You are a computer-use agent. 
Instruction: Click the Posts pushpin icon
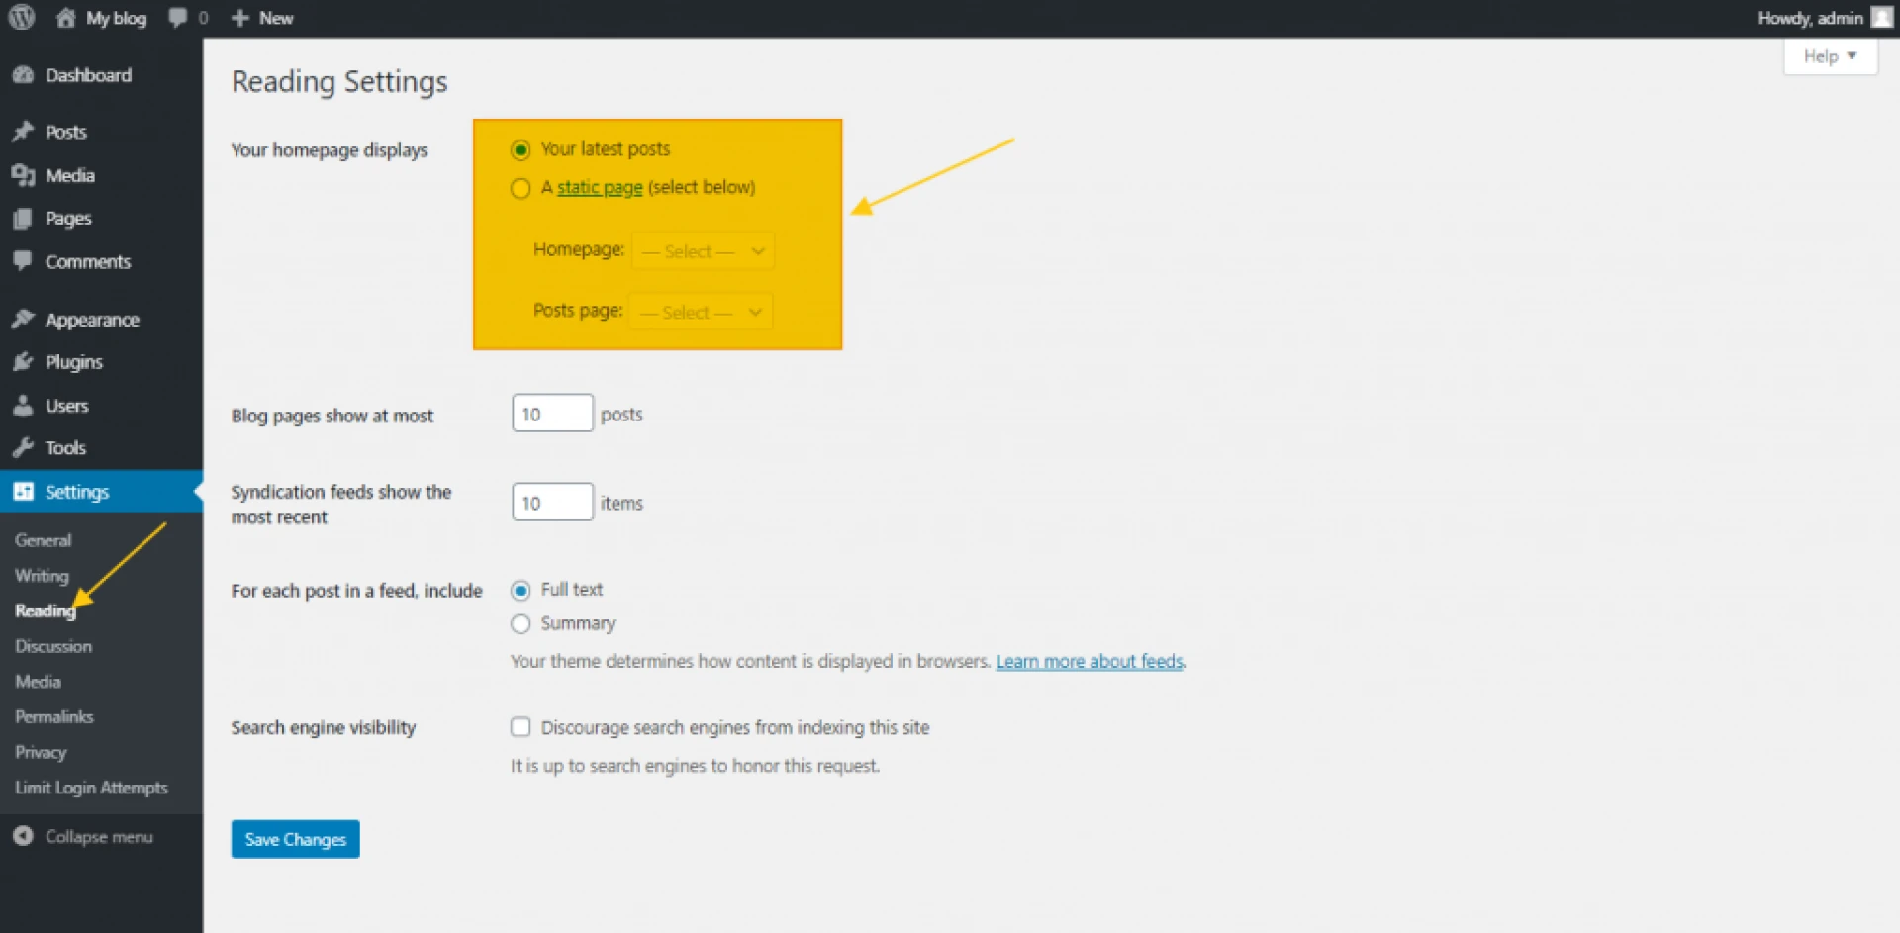(23, 132)
